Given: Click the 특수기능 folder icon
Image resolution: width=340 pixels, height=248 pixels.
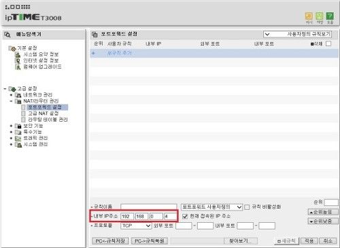Looking at the screenshot, I should [x=18, y=132].
